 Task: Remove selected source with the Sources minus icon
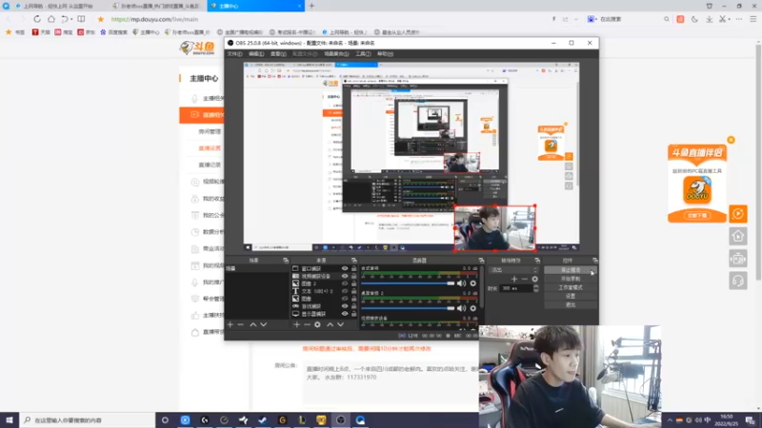307,324
